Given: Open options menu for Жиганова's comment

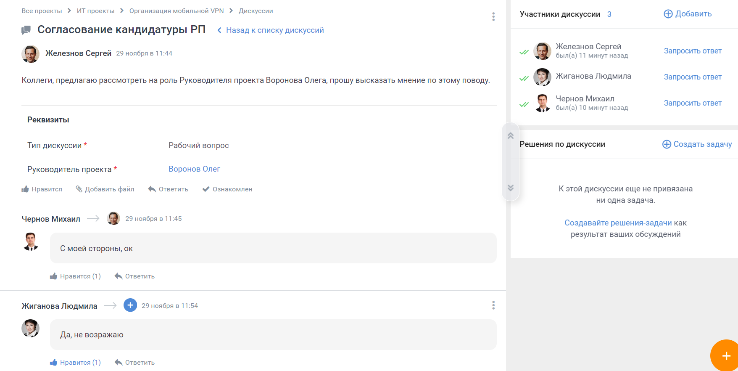Looking at the screenshot, I should pos(493,305).
